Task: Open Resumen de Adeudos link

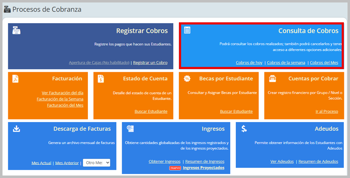Action: pos(318,161)
